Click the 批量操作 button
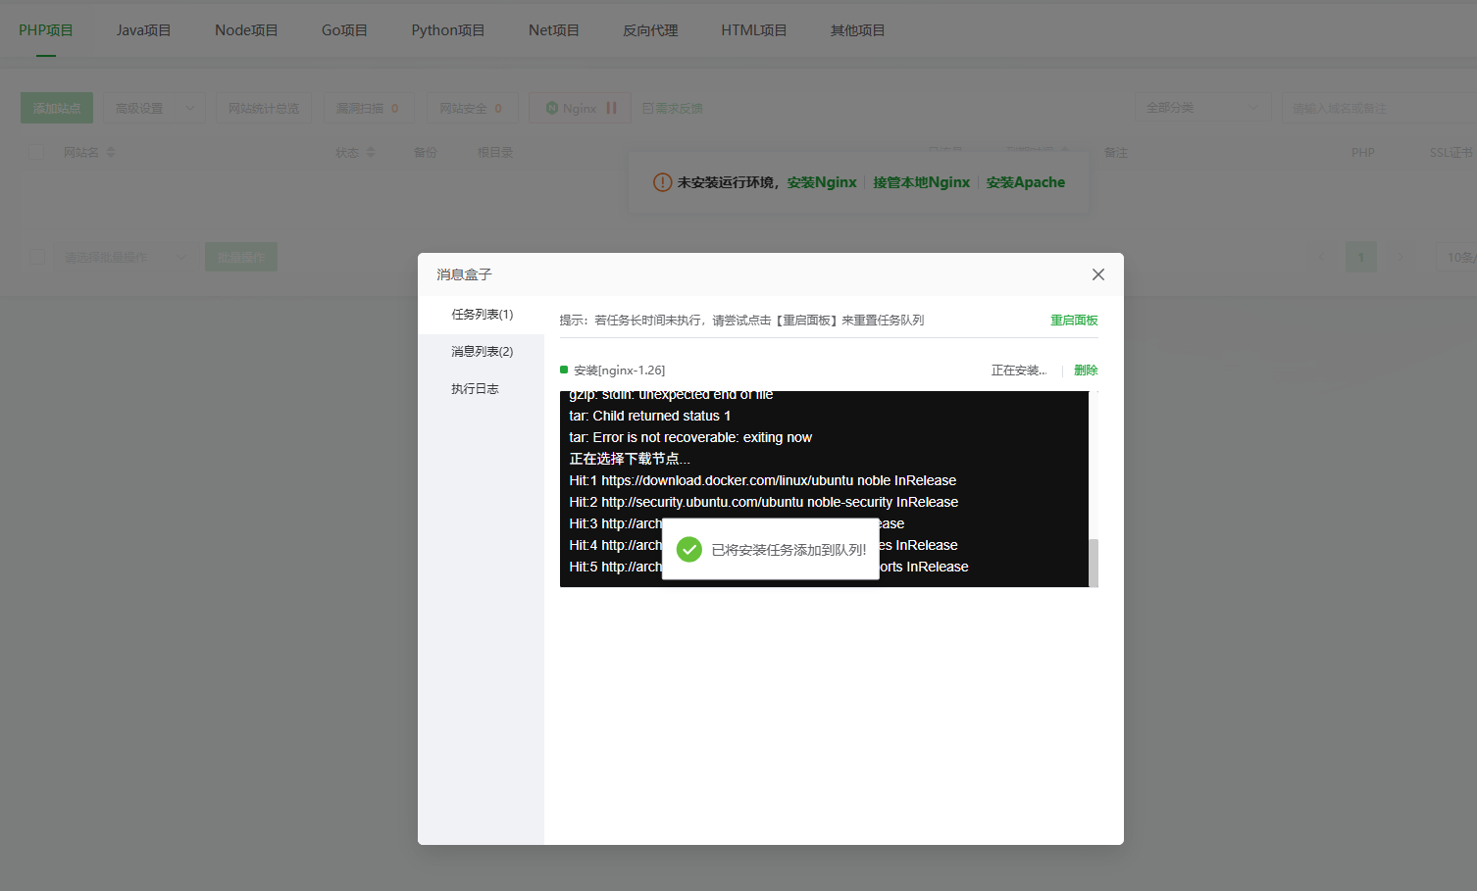 241,257
